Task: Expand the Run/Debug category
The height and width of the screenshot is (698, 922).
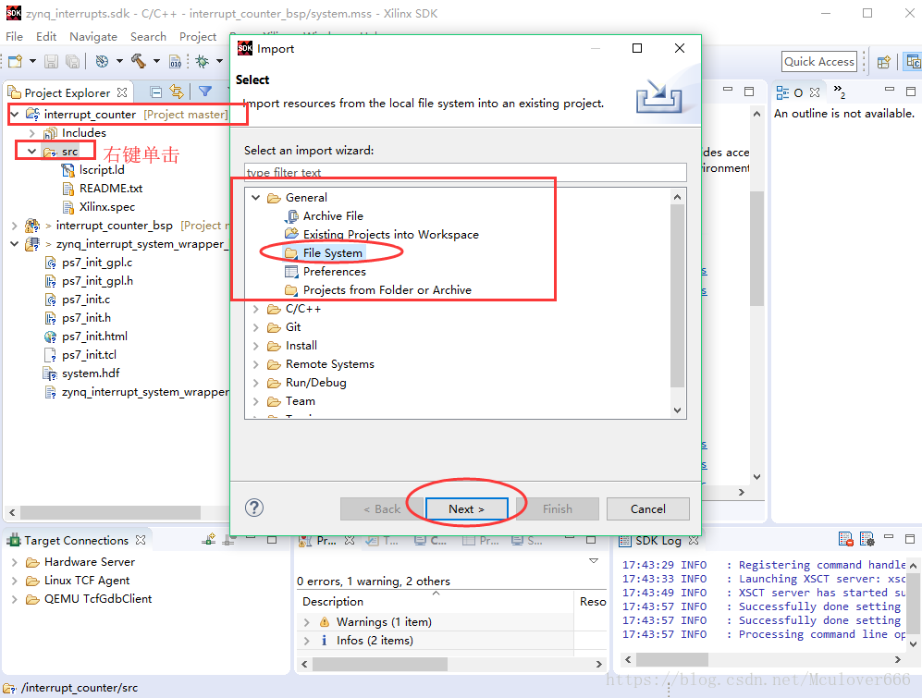Action: click(x=256, y=383)
